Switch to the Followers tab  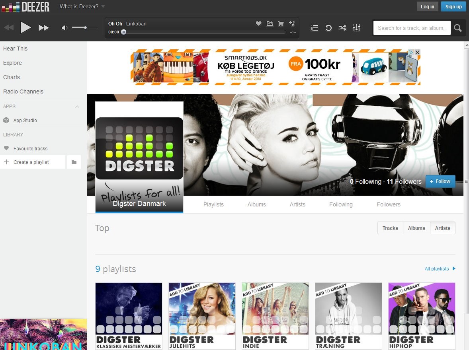[x=389, y=204]
